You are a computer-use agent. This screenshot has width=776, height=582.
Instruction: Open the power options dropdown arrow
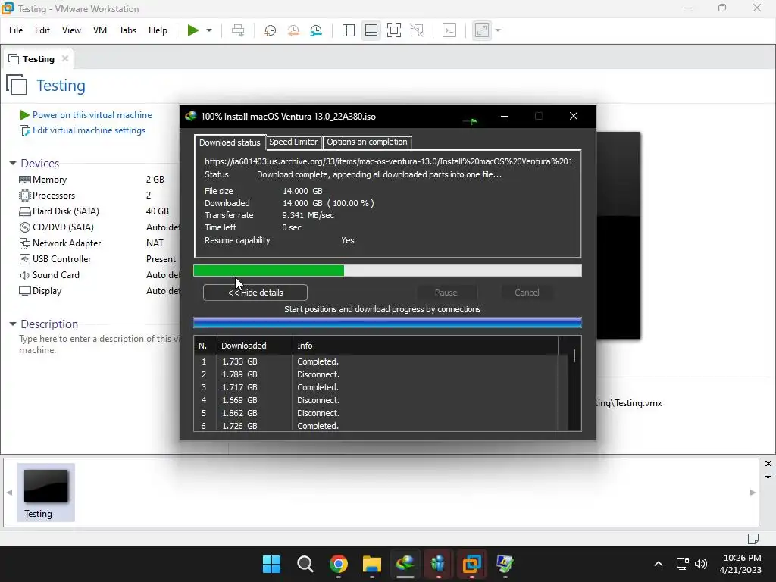[209, 30]
